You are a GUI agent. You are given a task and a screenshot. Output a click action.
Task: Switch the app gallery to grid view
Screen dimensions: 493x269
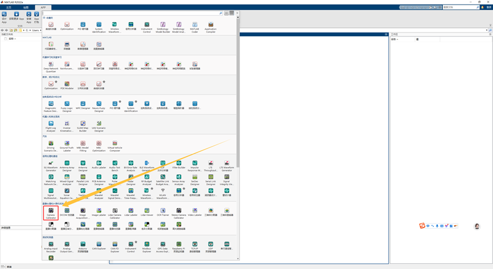click(232, 13)
